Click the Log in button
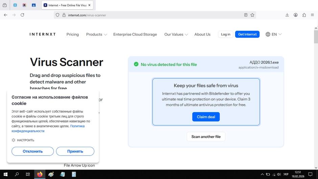The width and height of the screenshot is (318, 179). (226, 34)
